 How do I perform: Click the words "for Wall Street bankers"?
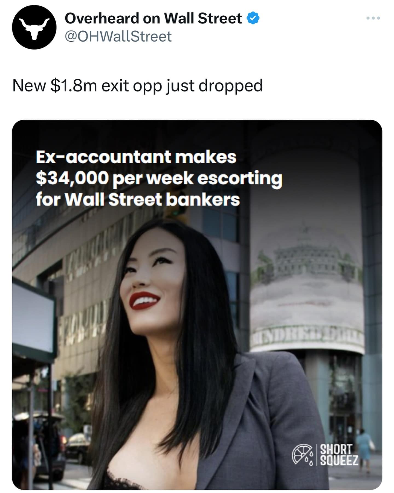(138, 199)
